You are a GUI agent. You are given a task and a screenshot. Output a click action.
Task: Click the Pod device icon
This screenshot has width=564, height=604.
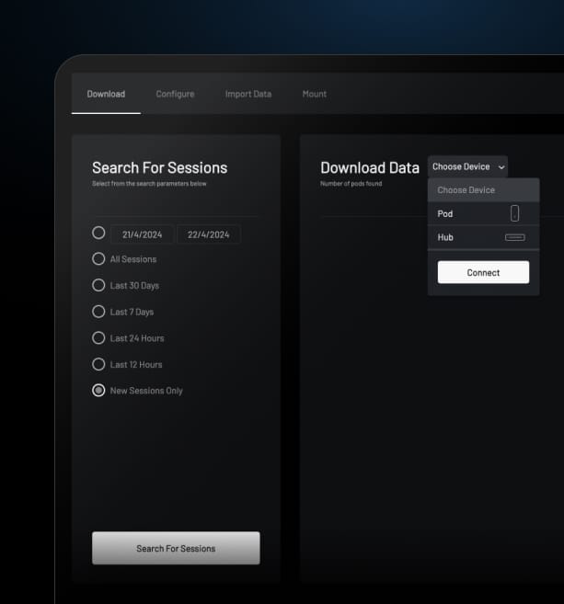514,213
